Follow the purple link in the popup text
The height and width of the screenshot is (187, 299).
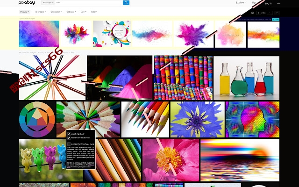(x=91, y=165)
